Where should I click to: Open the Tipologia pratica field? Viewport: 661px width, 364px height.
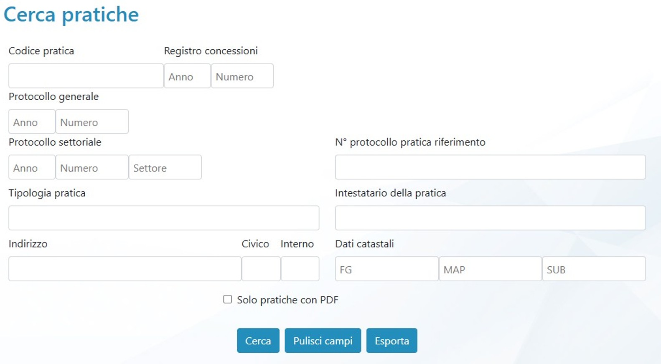click(x=164, y=218)
